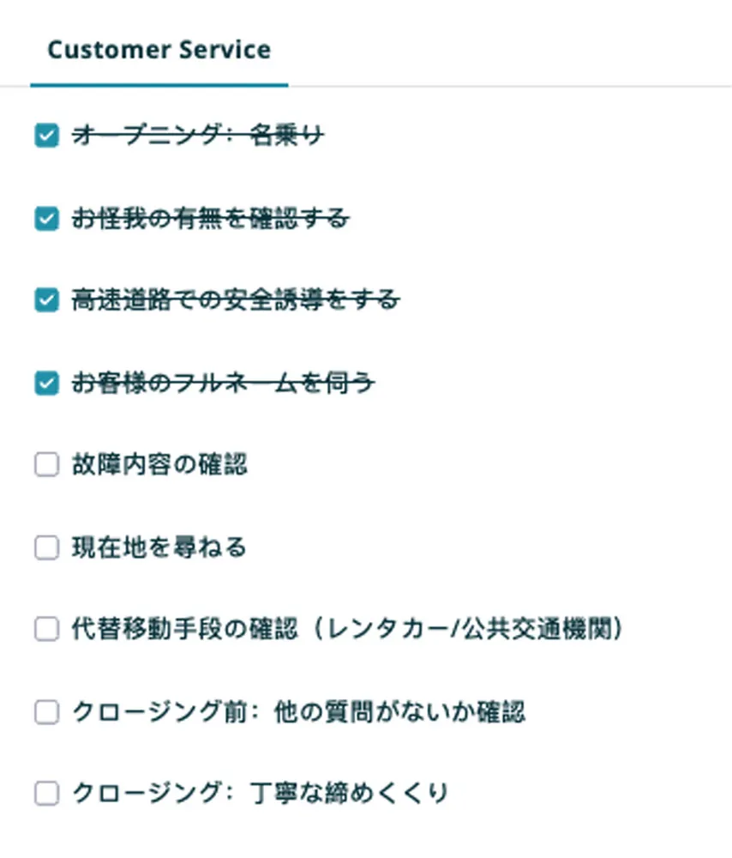This screenshot has width=732, height=858.
Task: Select the 高速道路での安全誘導をする item text
Action: [235, 300]
